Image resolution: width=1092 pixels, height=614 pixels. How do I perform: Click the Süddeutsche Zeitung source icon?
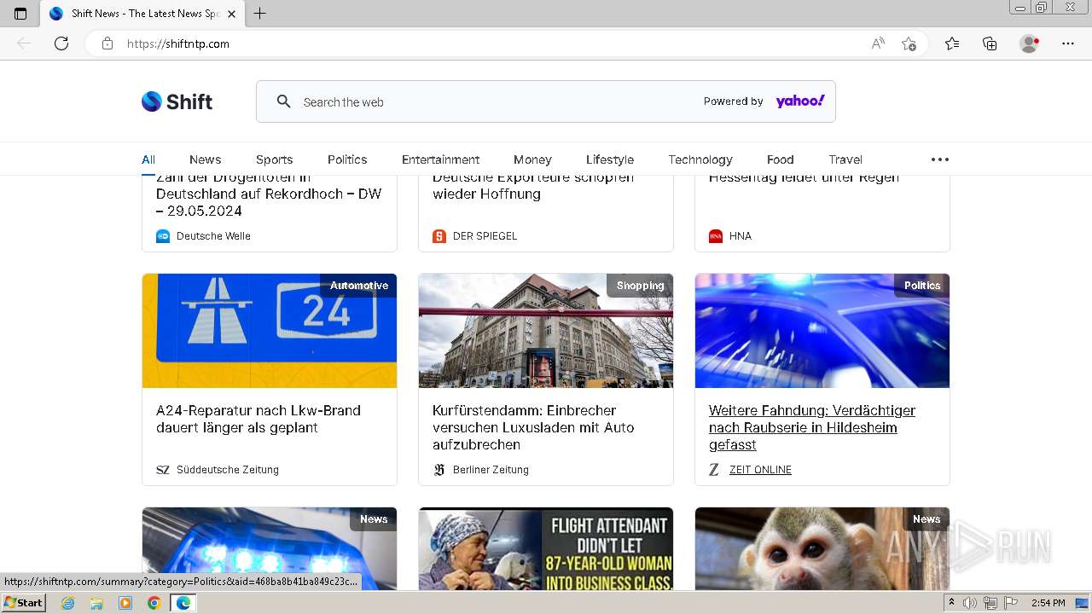pos(163,470)
